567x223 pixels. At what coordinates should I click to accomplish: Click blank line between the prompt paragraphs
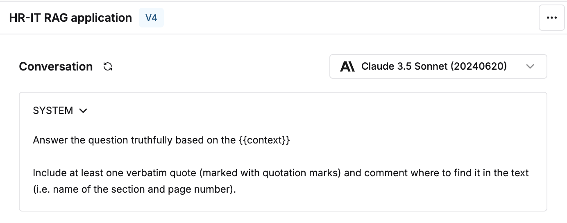coord(281,157)
